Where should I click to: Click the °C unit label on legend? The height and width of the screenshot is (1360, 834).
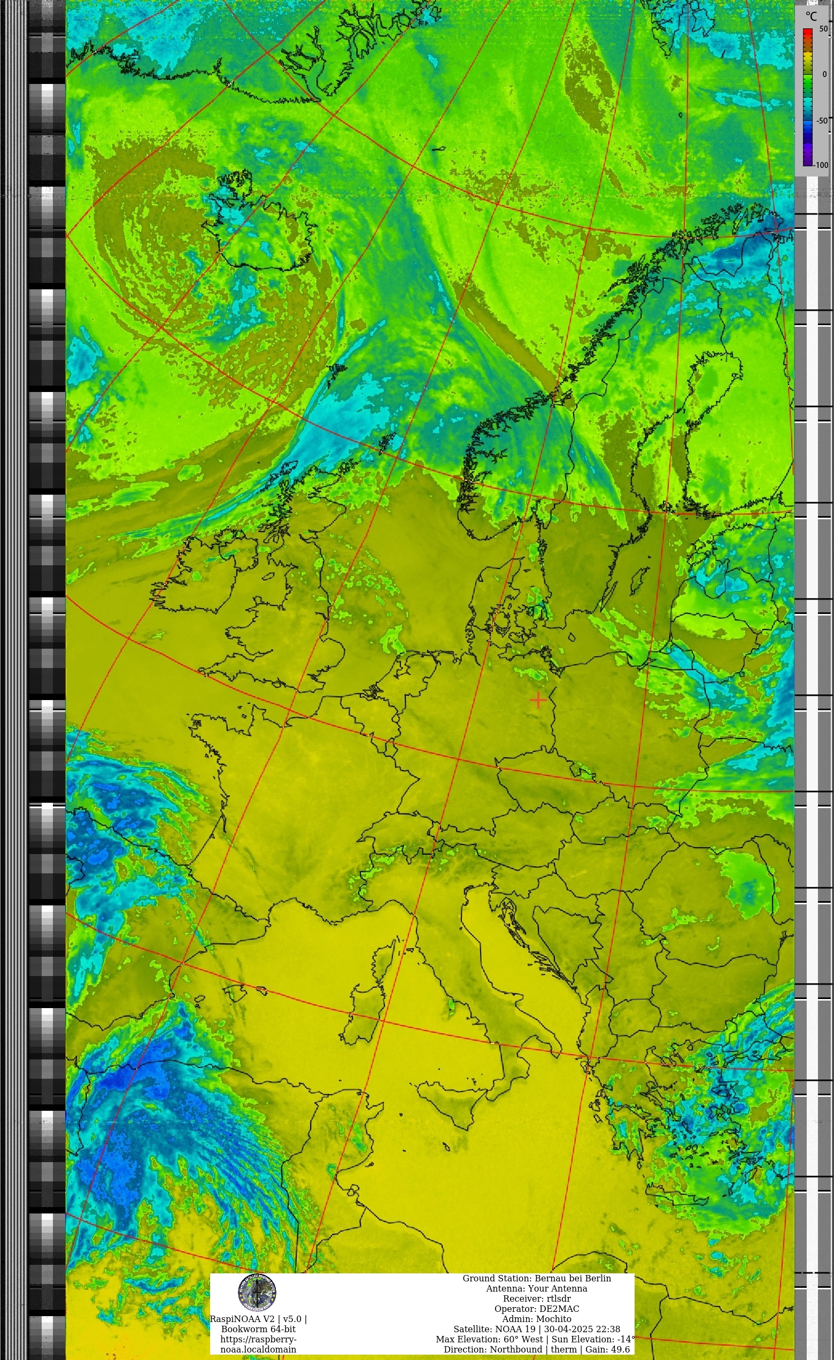pos(811,16)
